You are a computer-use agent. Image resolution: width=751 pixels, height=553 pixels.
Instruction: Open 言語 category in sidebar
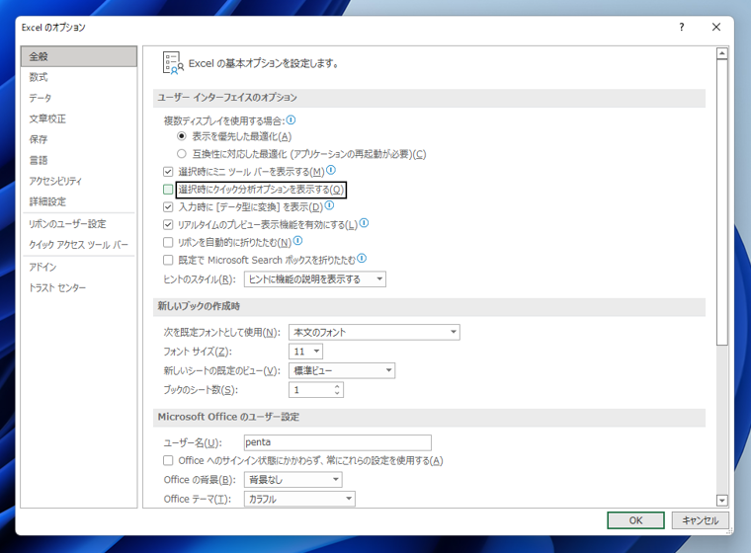(x=79, y=160)
